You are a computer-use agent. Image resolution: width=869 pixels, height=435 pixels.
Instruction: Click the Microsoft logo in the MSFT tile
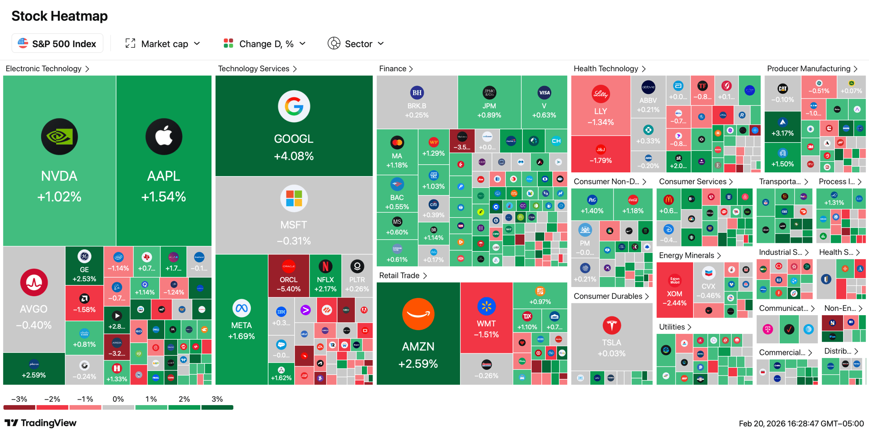point(294,198)
